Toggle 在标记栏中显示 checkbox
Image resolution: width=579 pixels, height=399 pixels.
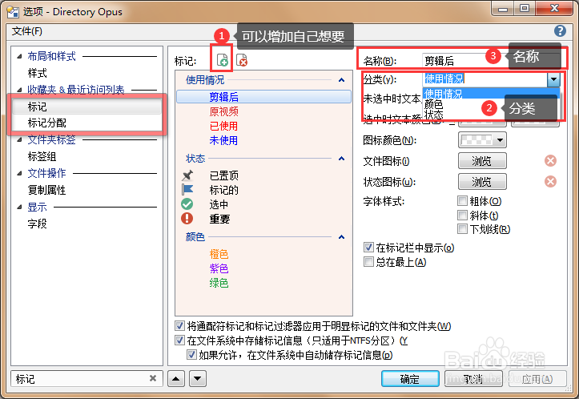coord(368,248)
